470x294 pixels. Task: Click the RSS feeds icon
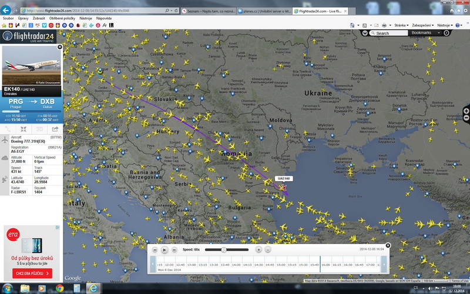click(364, 25)
